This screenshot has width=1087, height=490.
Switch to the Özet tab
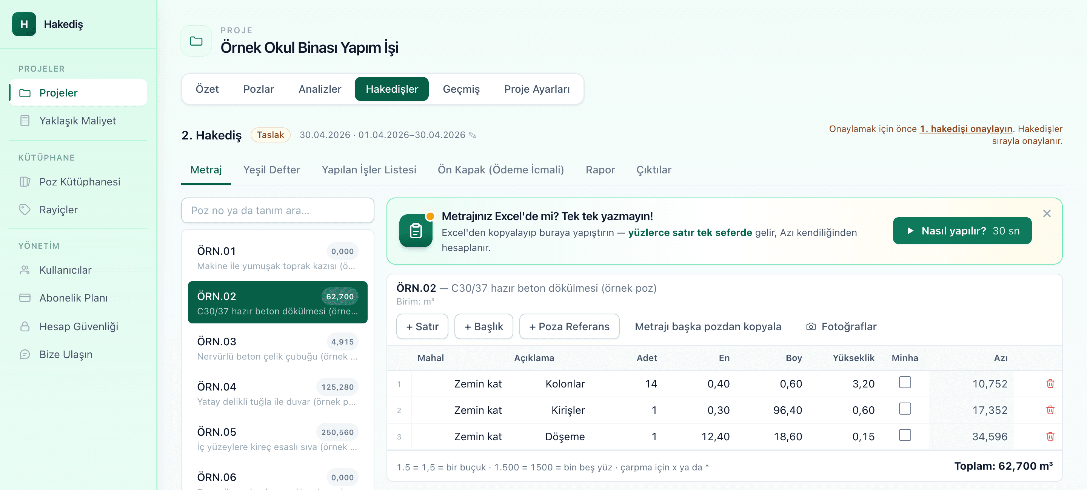(x=207, y=89)
